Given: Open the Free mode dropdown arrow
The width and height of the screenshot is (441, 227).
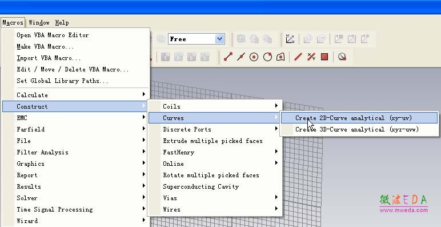Looking at the screenshot, I should [x=220, y=39].
